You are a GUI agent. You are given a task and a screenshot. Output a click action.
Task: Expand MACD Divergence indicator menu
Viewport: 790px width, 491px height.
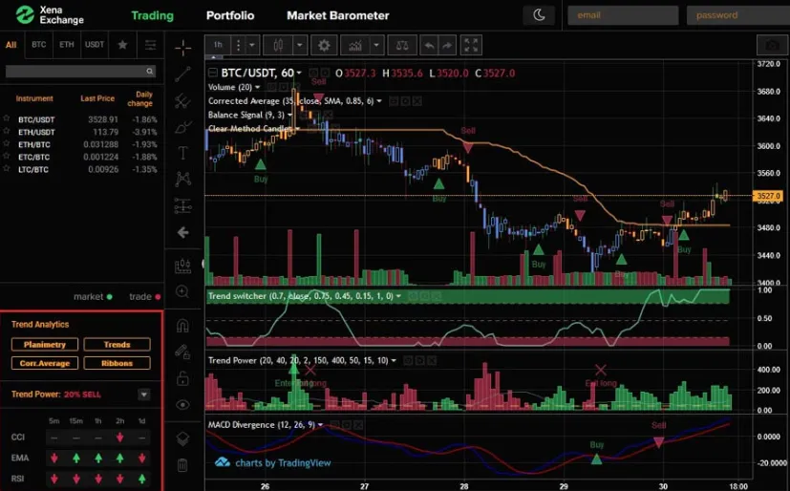[320, 425]
